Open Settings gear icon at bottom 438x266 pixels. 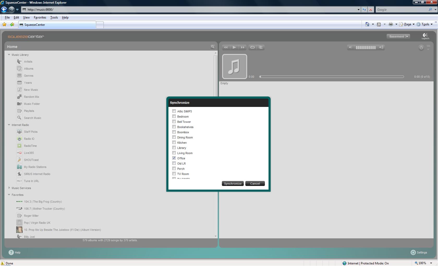(x=413, y=252)
